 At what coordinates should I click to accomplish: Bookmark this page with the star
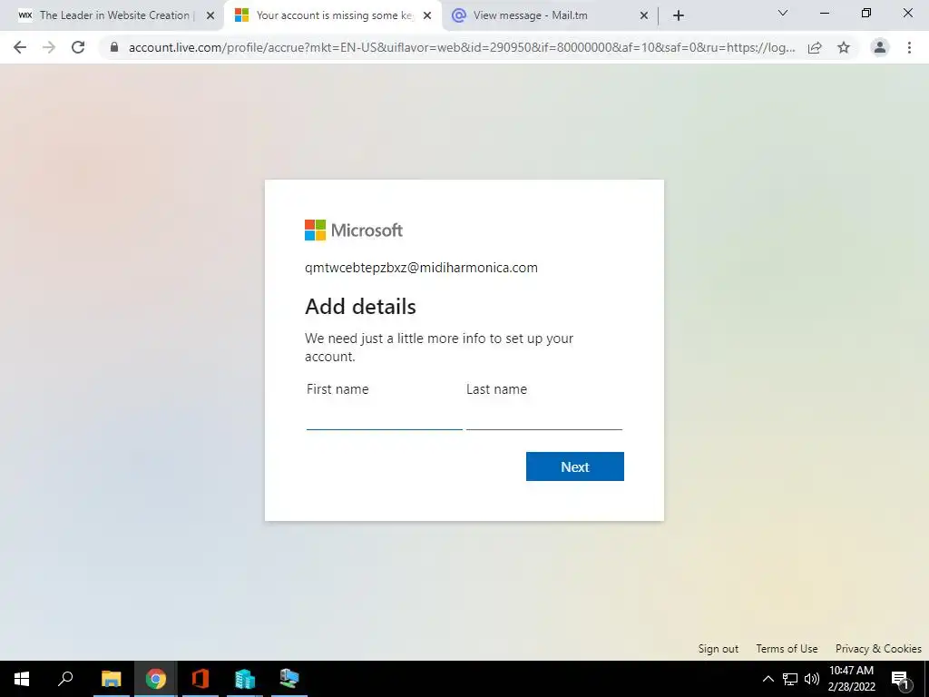click(844, 47)
